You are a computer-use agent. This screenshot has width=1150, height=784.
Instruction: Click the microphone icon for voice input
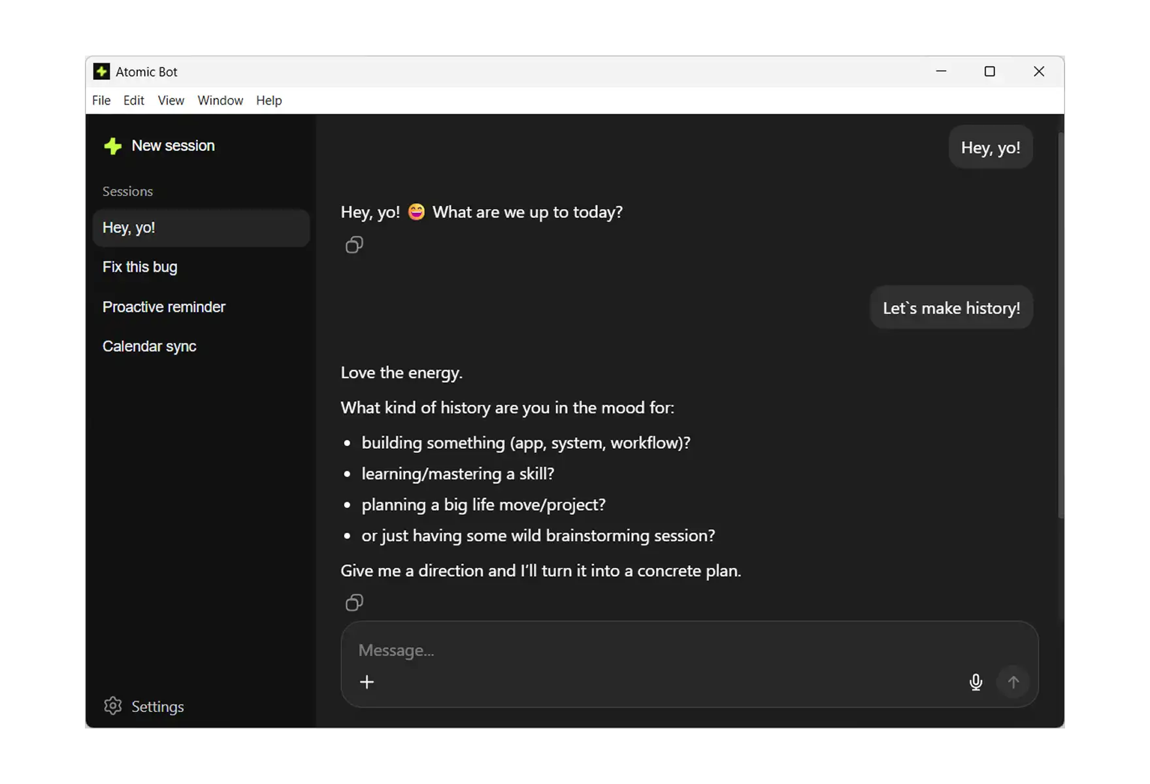click(976, 681)
